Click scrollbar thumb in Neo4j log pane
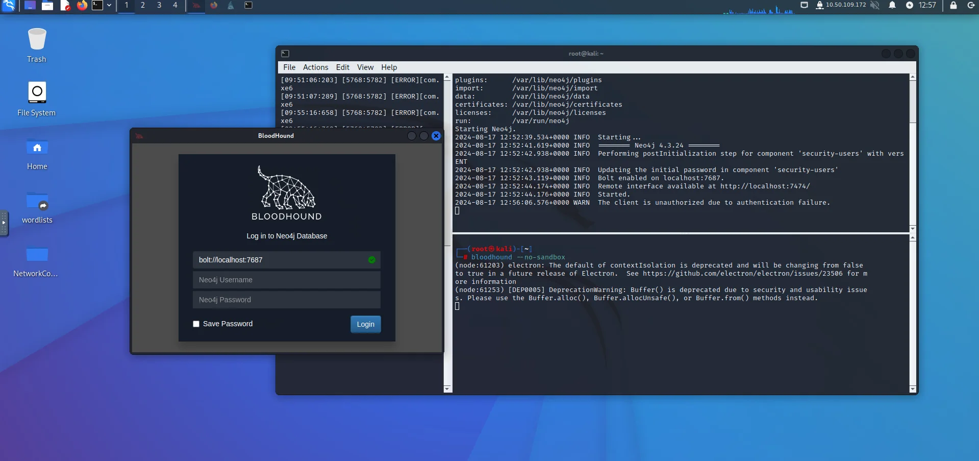 pos(913,102)
